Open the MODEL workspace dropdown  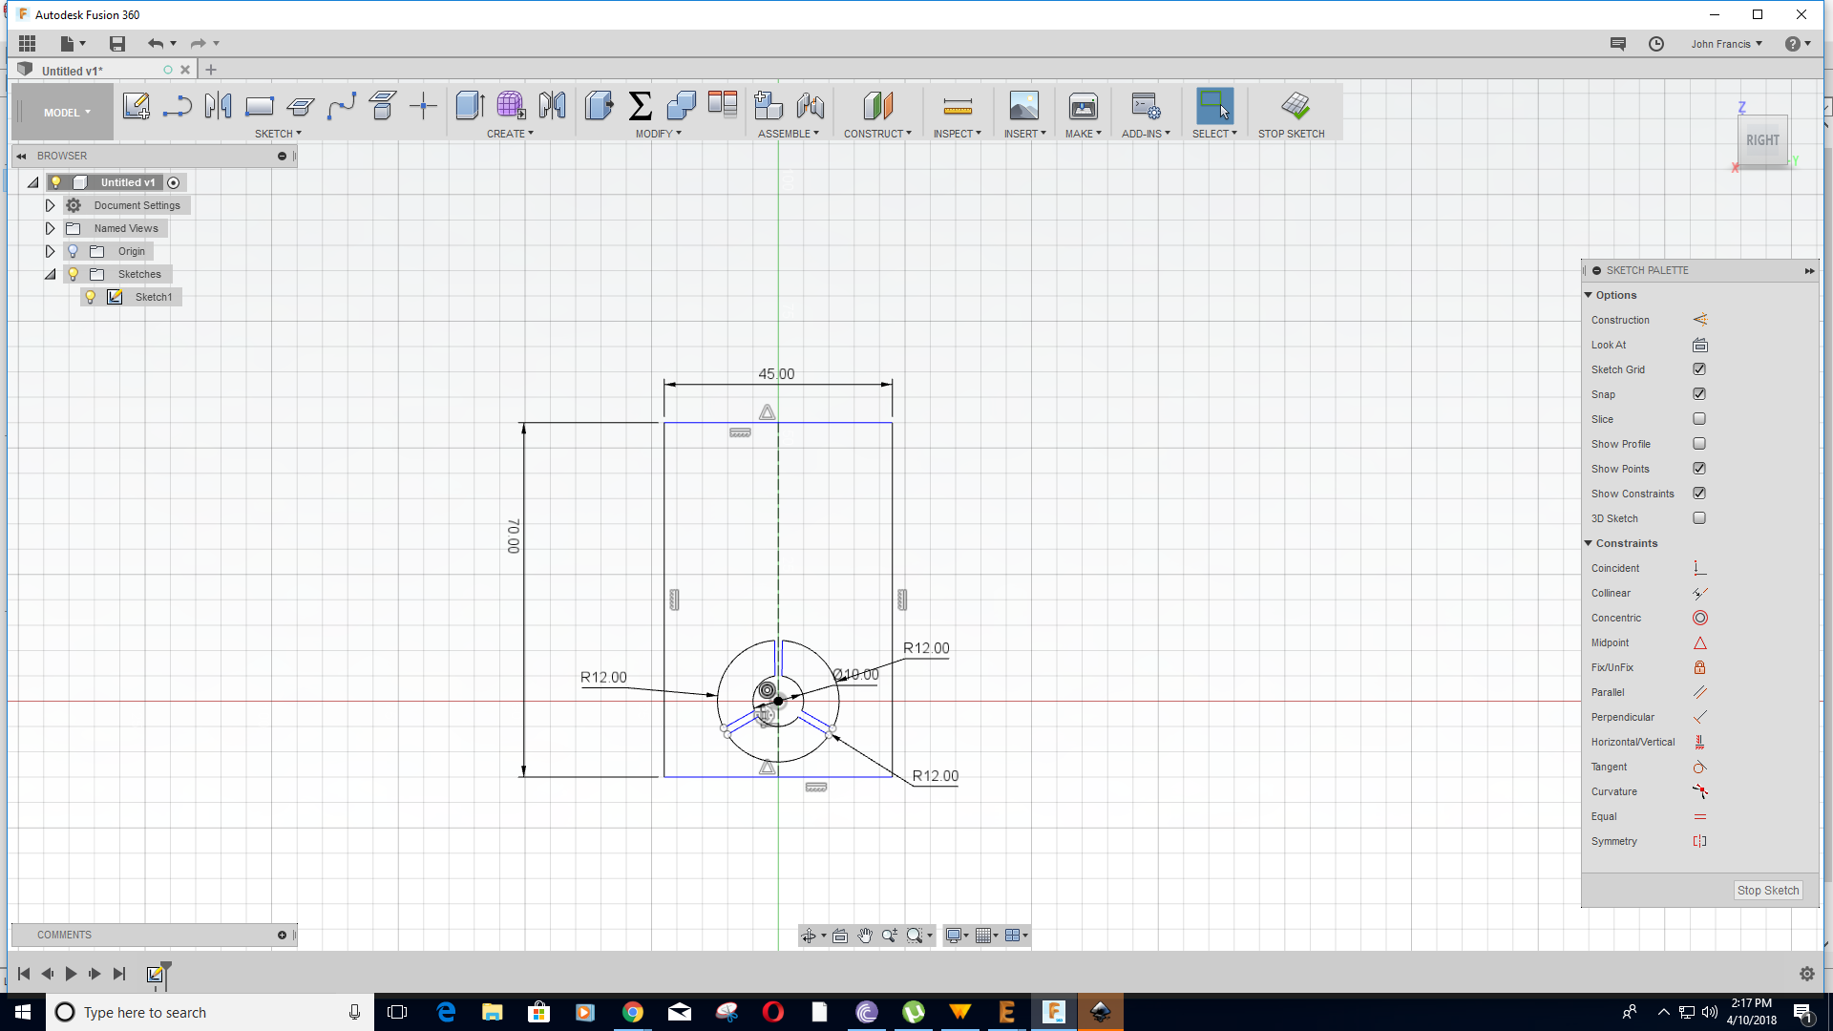[67, 113]
